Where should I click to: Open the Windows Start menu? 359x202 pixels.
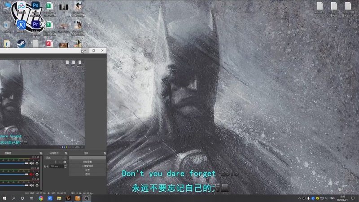click(x=4, y=198)
